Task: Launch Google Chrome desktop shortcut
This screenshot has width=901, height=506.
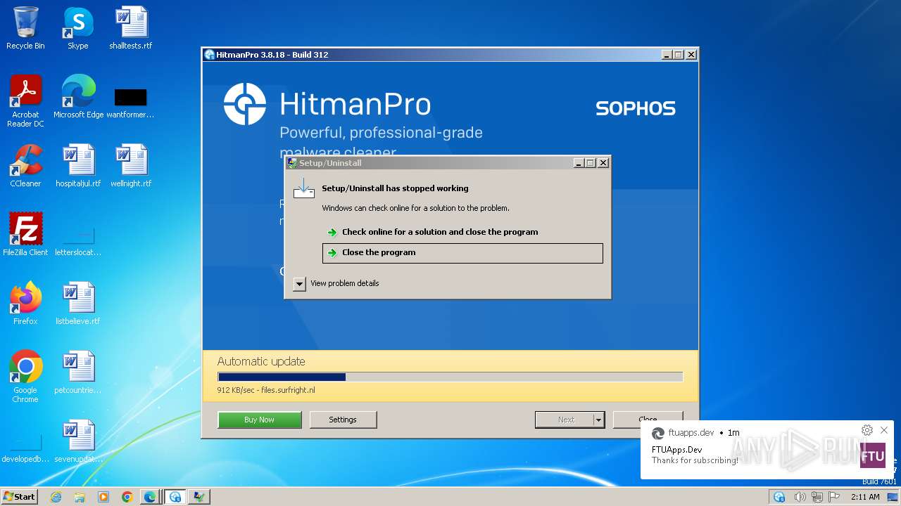Action: point(25,377)
